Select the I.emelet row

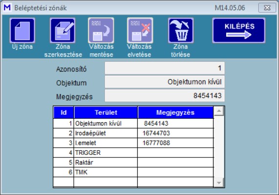[x=133, y=143]
